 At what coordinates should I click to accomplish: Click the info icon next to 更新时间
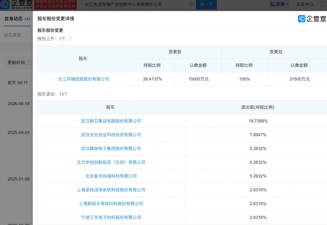28,63
